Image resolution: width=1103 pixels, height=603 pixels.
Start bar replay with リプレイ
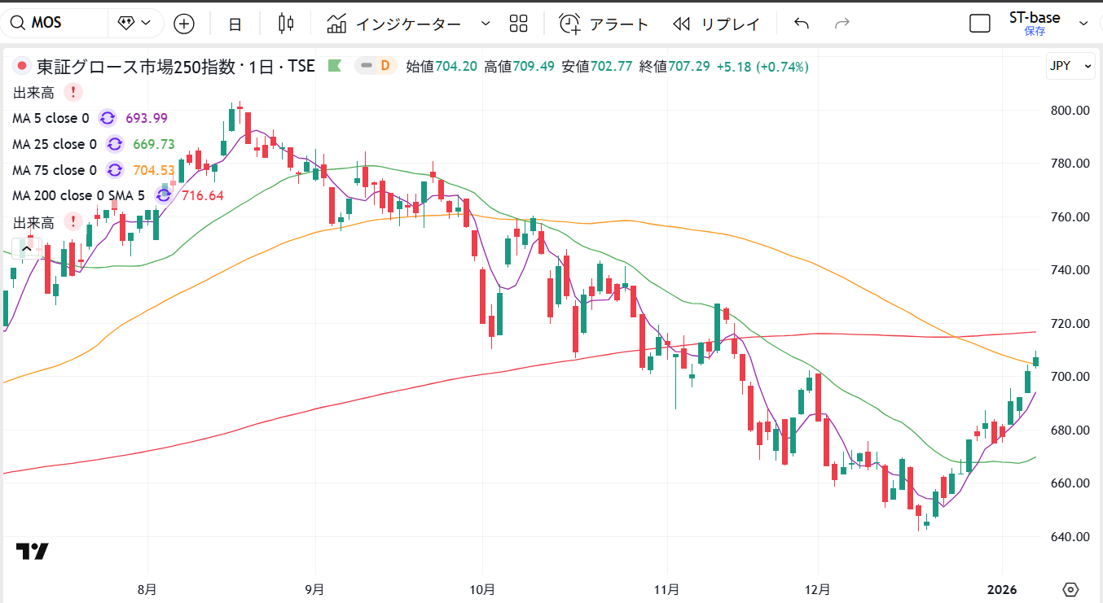point(717,24)
